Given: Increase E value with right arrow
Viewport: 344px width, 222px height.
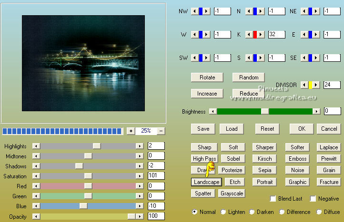Looking at the screenshot, I should pos(316,35).
